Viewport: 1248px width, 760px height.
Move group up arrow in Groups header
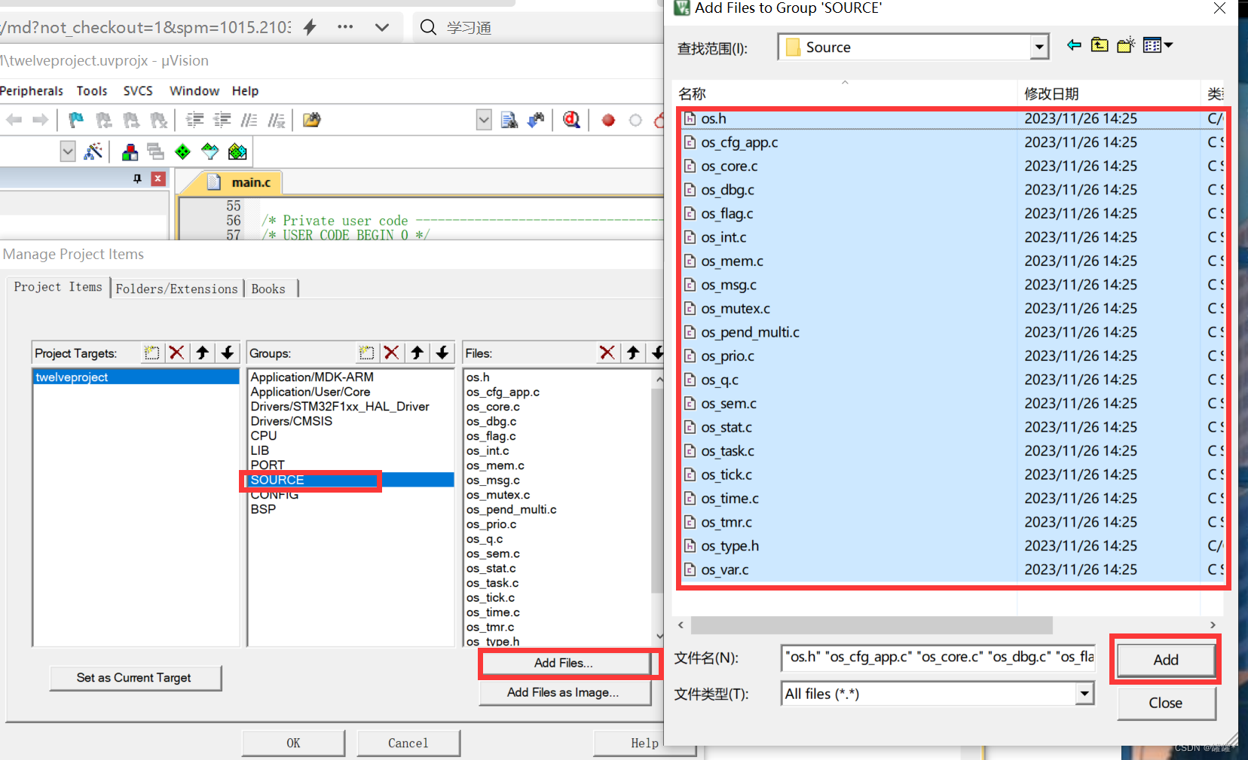[418, 353]
